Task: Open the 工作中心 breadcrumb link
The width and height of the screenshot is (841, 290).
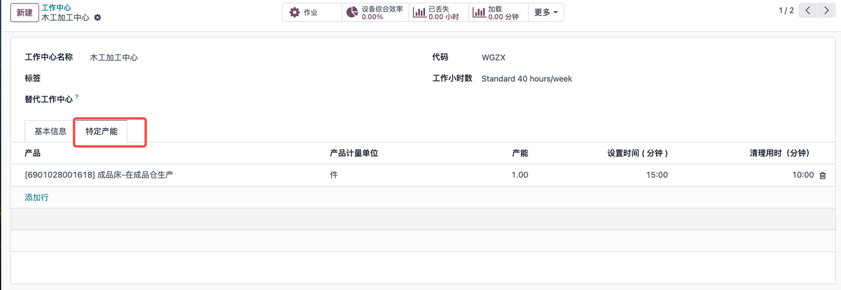Action: pyautogui.click(x=57, y=7)
